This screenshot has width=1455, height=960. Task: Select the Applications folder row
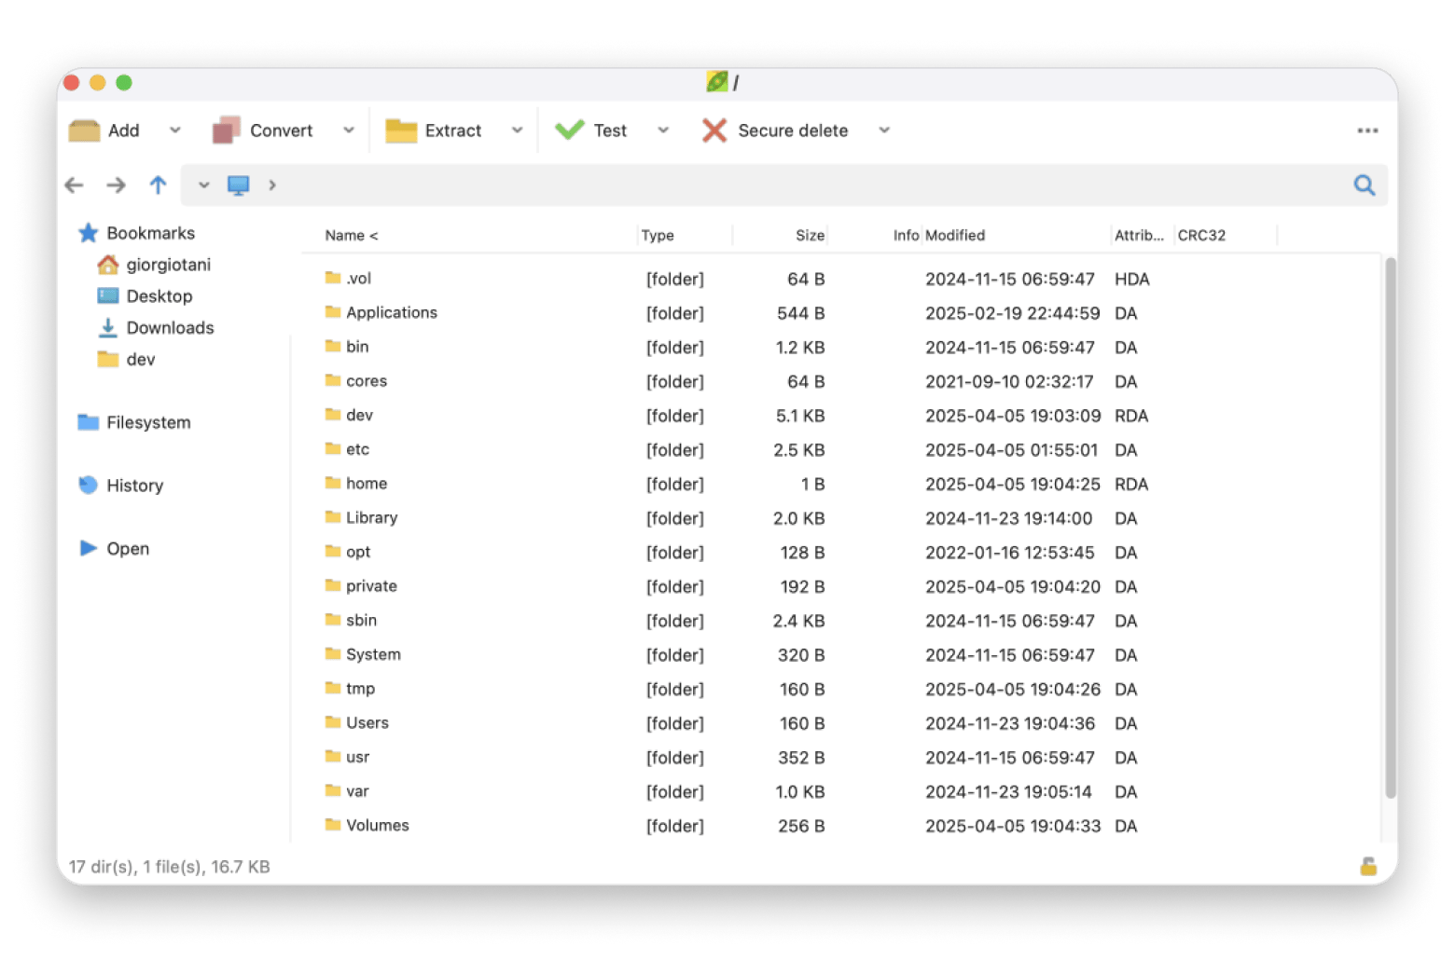coord(391,313)
